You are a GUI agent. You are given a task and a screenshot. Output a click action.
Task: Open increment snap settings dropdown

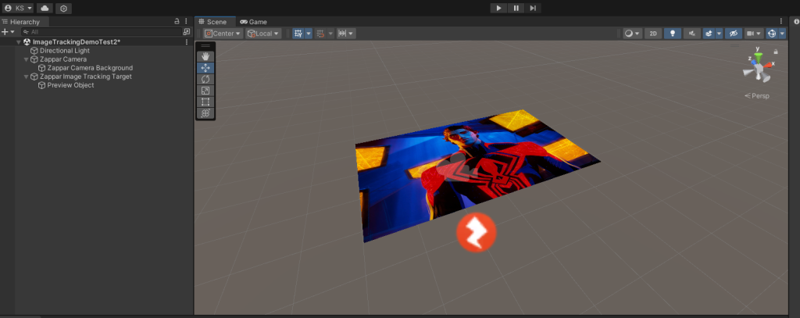[346, 33]
